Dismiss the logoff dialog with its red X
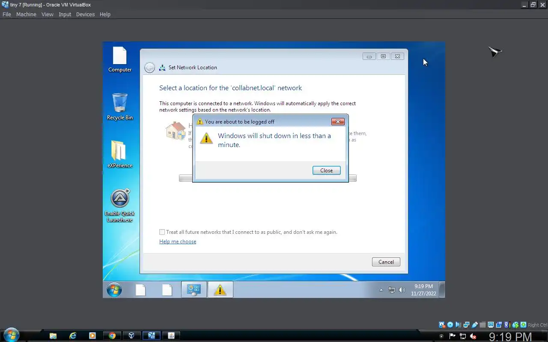The height and width of the screenshot is (342, 548). coord(338,121)
